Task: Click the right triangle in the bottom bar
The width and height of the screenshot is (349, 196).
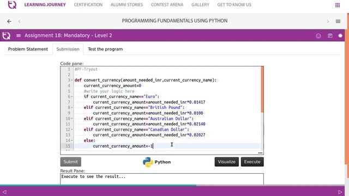Action: 340,192
